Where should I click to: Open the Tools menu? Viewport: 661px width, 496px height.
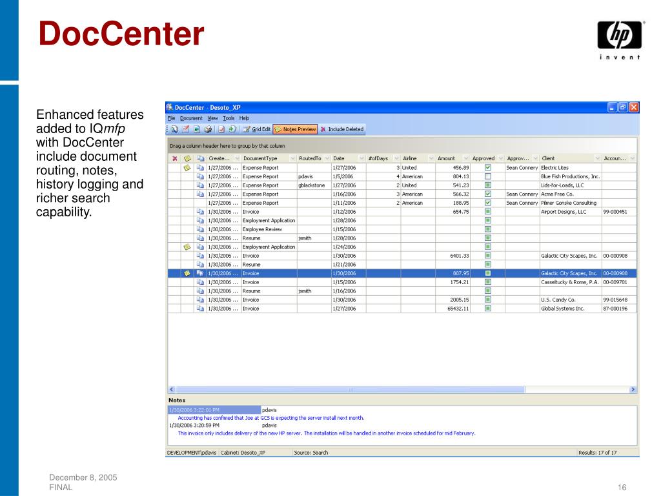[x=229, y=119]
